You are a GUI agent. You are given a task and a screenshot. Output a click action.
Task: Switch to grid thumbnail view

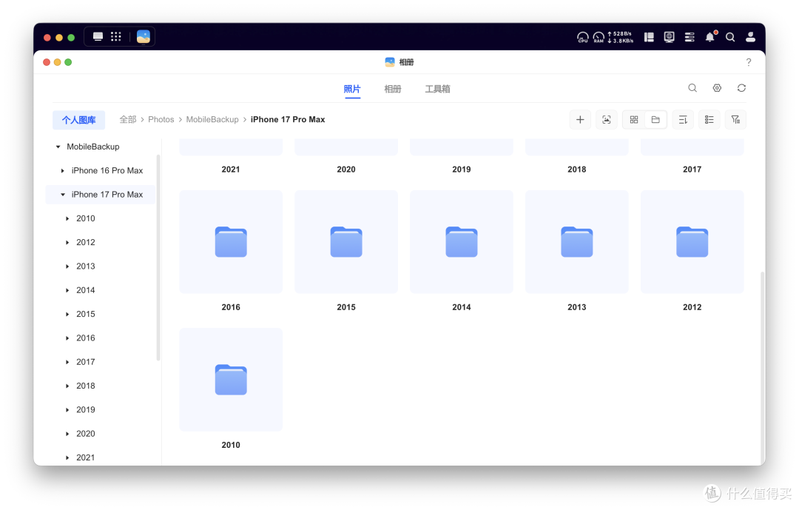coord(634,120)
